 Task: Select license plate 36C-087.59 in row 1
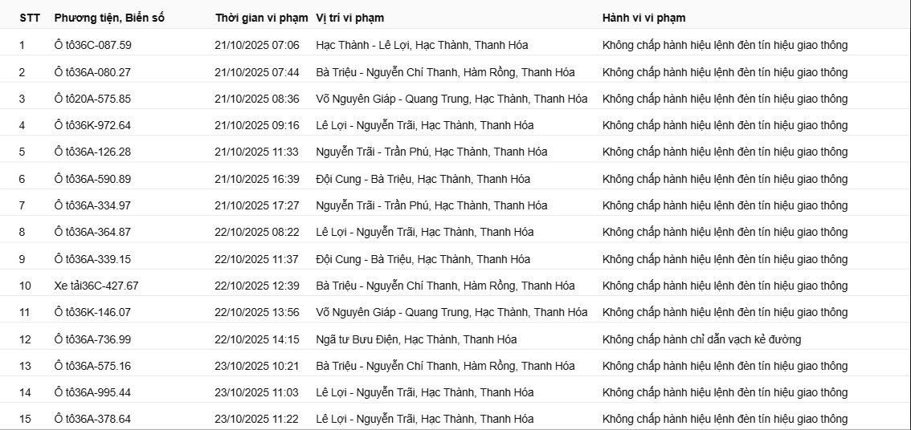point(92,45)
